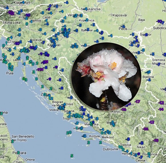Click the Cetinje city label
The height and width of the screenshot is (163, 166).
point(140,160)
